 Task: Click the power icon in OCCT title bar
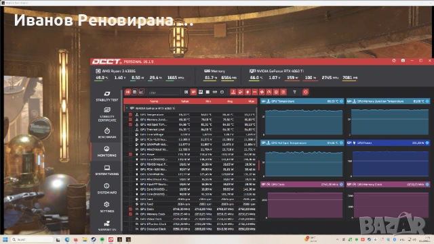point(394,60)
